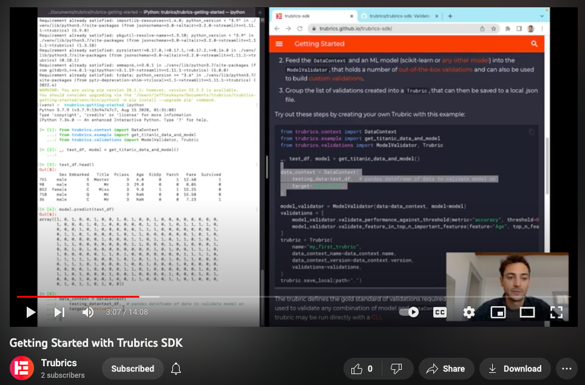
Task: Enable theater mode
Action: coord(527,312)
